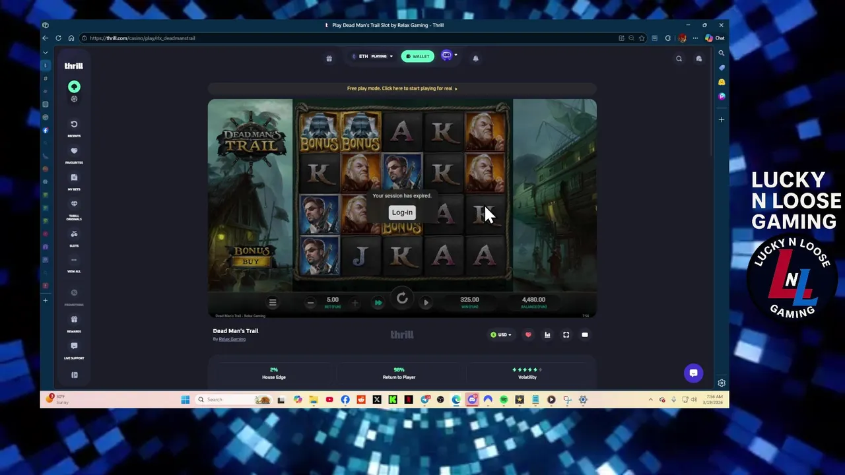845x475 pixels.
Task: Decrease bet with the minus button
Action: (x=310, y=303)
